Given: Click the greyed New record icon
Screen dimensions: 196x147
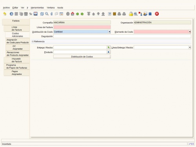Looking at the screenshot, I should 16,14.
